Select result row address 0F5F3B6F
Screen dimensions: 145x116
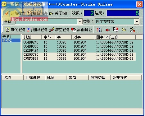79,58
